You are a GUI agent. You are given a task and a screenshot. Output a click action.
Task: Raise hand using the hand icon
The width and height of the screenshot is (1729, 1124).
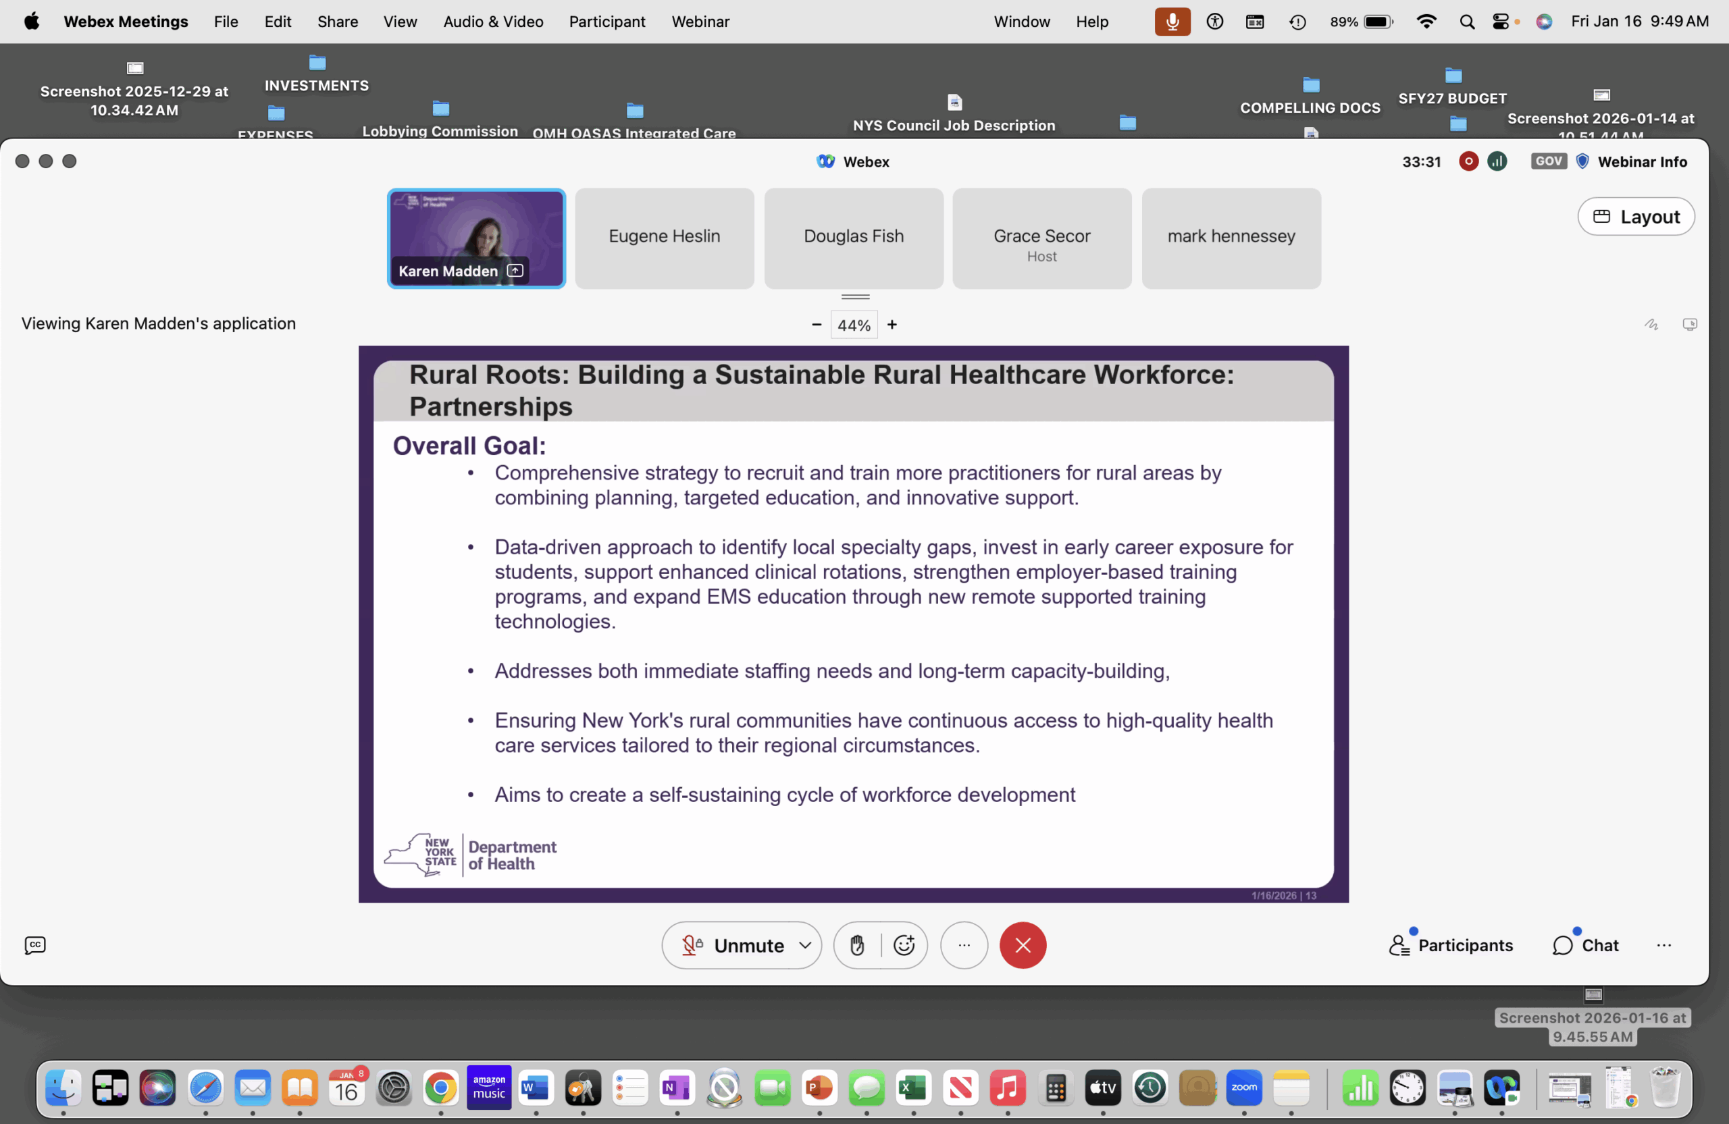click(x=857, y=945)
